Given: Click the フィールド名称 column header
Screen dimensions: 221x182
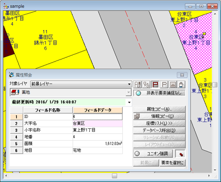Looking at the screenshot, I should click(x=48, y=110).
